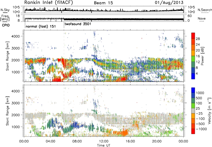This screenshot has width=212, height=147.
Task: Click the 'Slant Range [km]' label of the power panel
Action: pos(7,56)
